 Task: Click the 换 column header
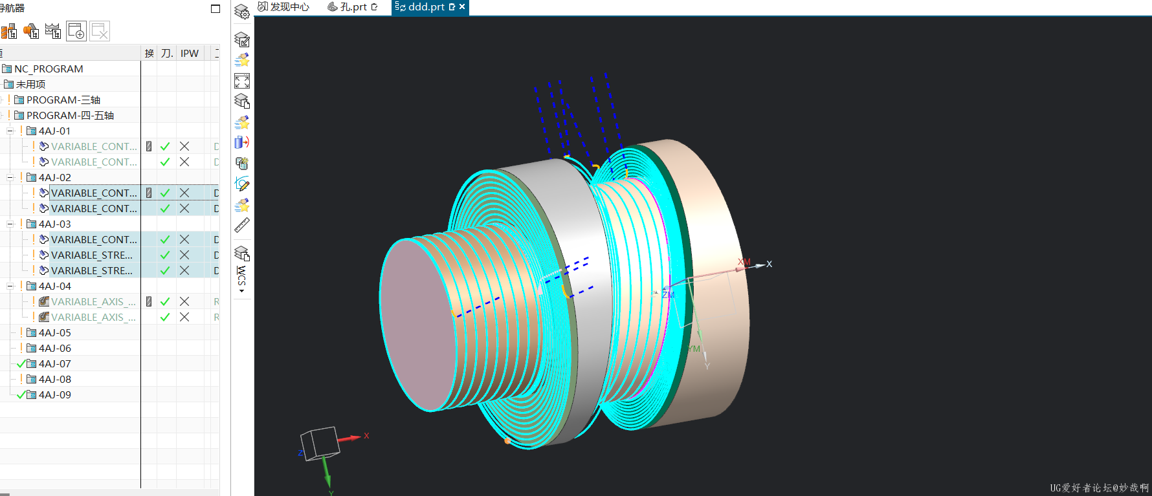150,53
